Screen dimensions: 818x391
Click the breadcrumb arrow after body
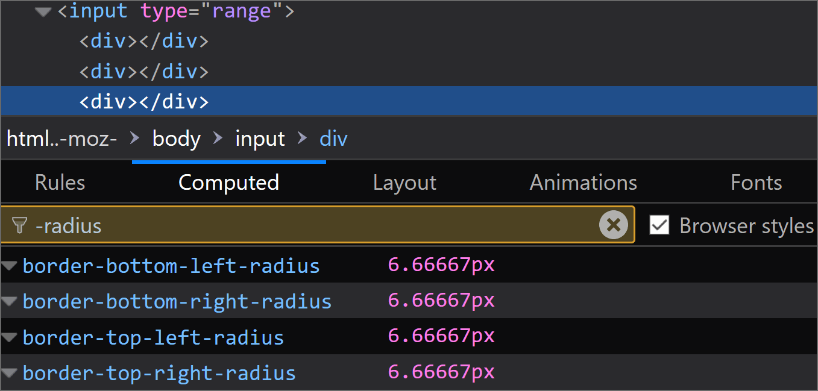[217, 138]
